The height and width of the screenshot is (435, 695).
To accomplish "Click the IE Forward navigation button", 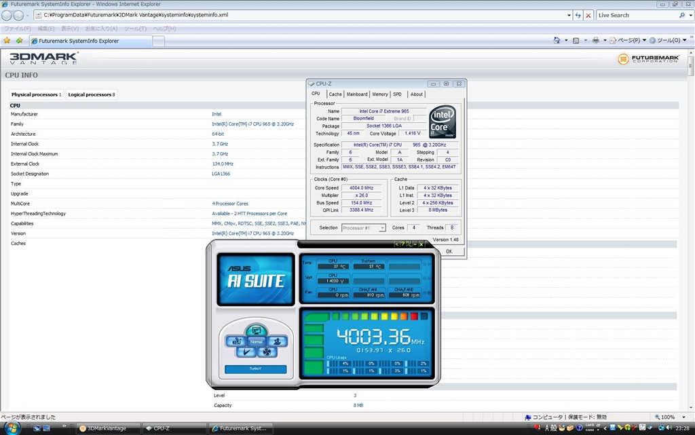I will tap(18, 16).
